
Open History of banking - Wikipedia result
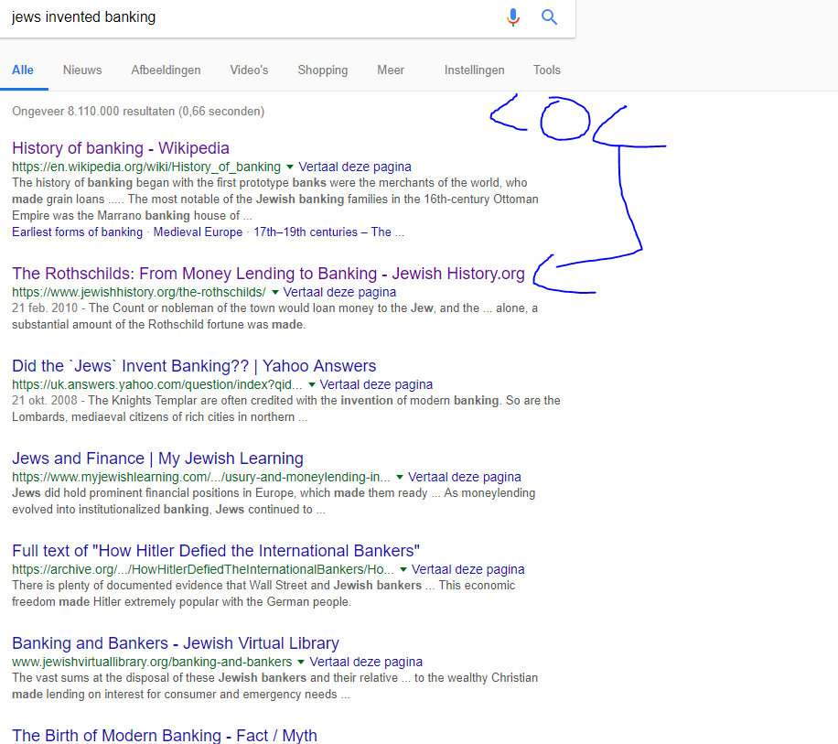pyautogui.click(x=121, y=148)
